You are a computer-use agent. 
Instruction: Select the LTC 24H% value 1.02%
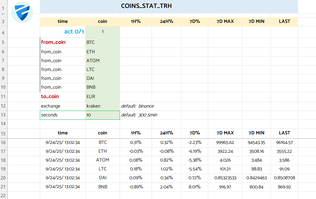[167, 169]
